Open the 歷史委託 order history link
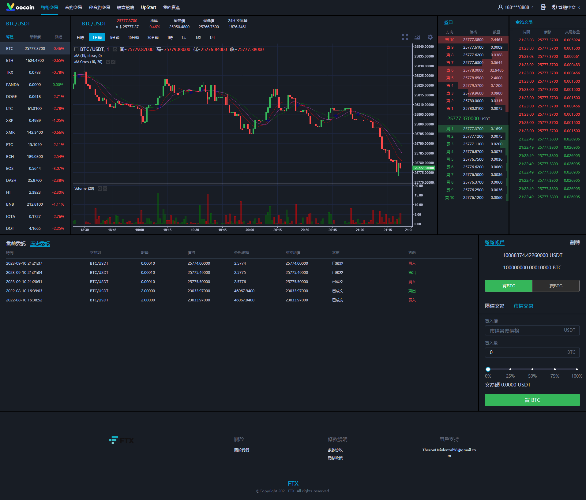586x500 pixels. click(40, 244)
